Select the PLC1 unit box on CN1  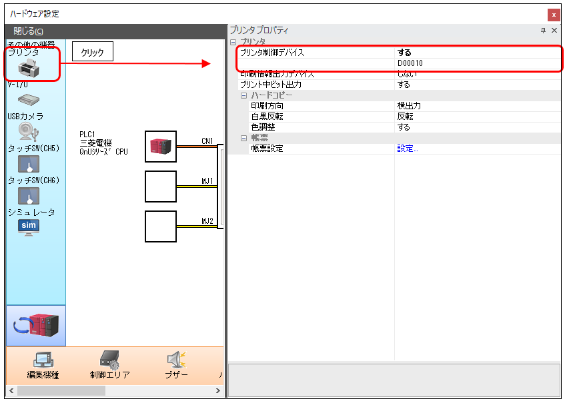tap(161, 147)
